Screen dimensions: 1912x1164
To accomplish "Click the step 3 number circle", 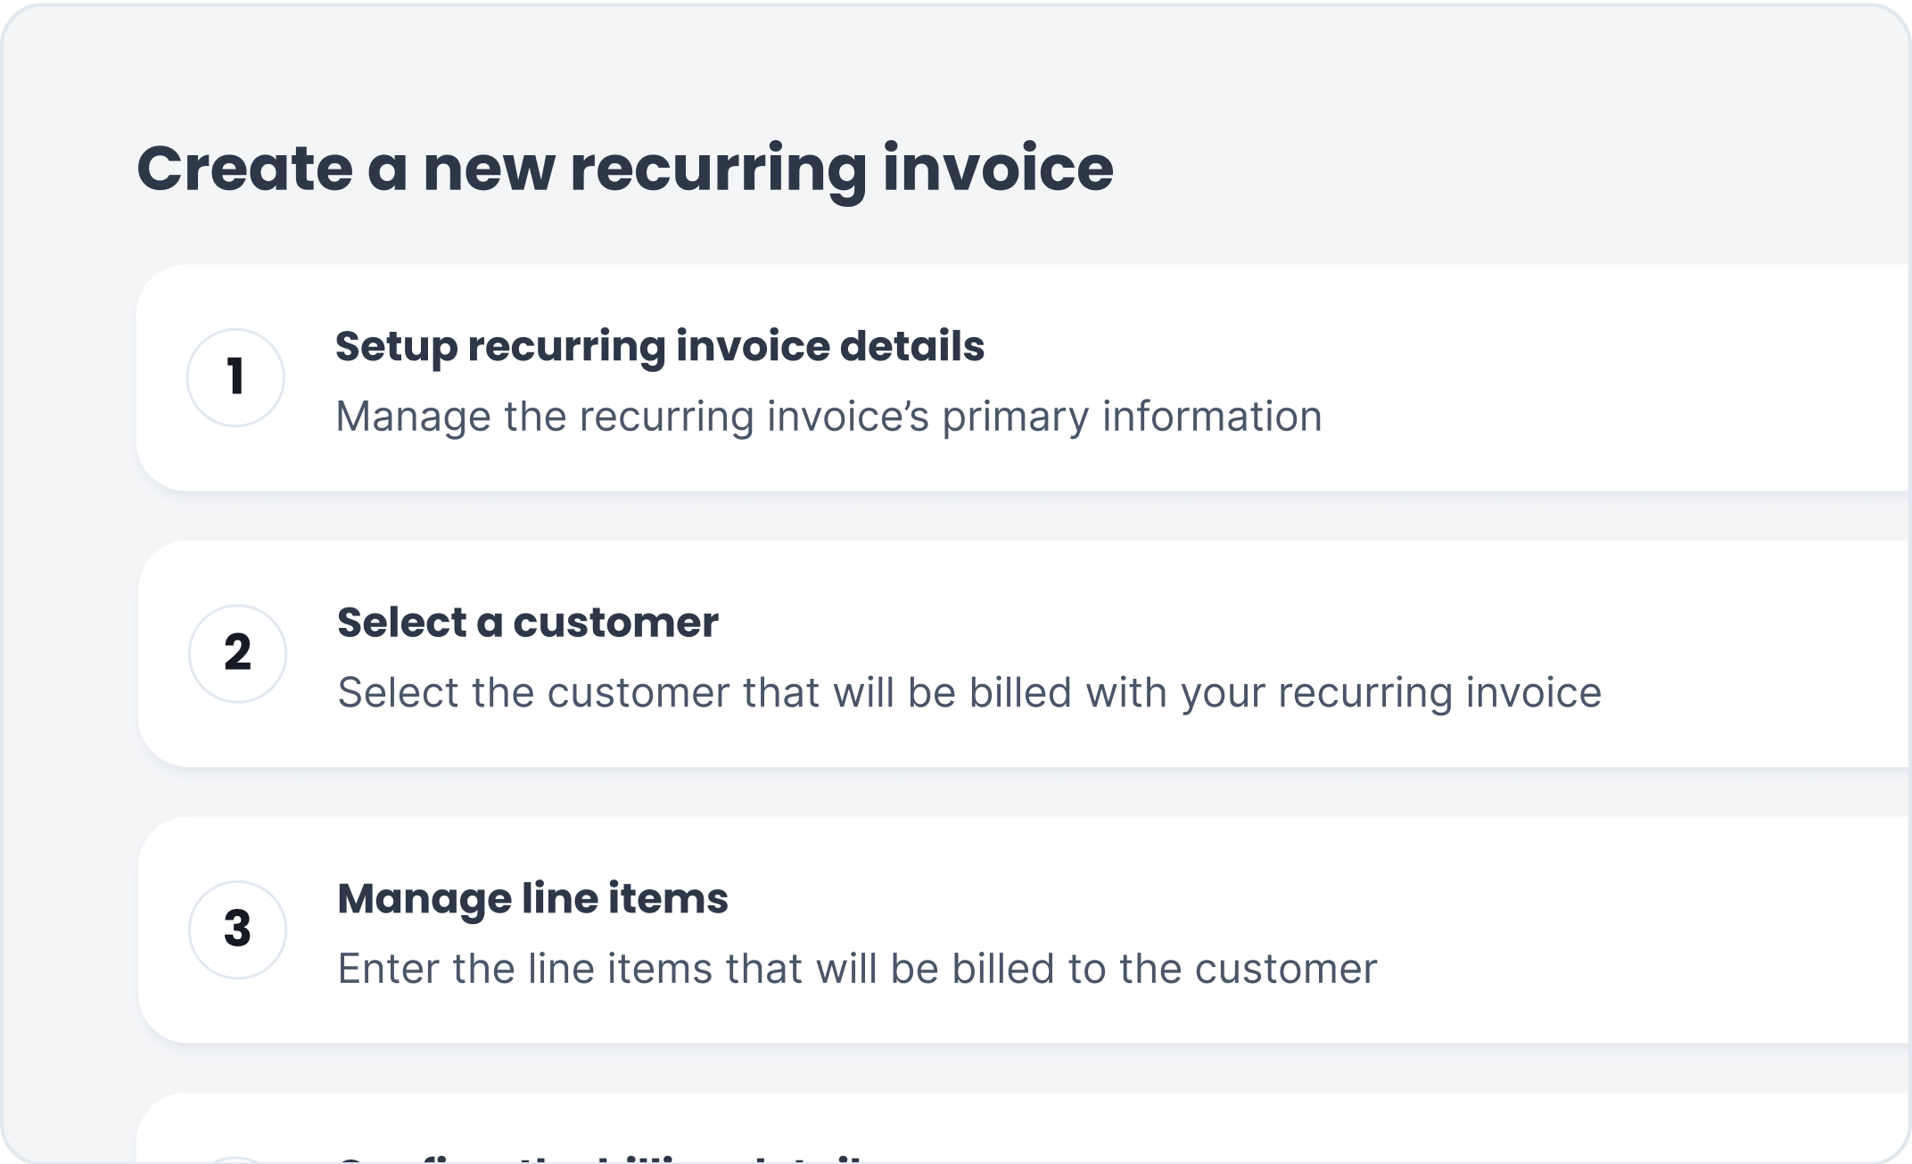I will [235, 930].
